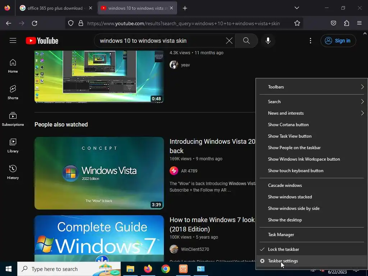
Task: Select Show People on the taskbar
Action: [x=312, y=148]
